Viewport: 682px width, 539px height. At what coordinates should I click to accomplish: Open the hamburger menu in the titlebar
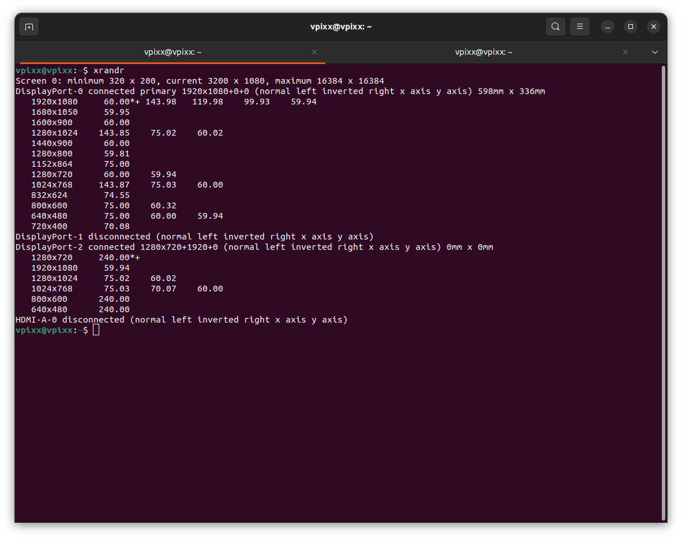pyautogui.click(x=579, y=26)
